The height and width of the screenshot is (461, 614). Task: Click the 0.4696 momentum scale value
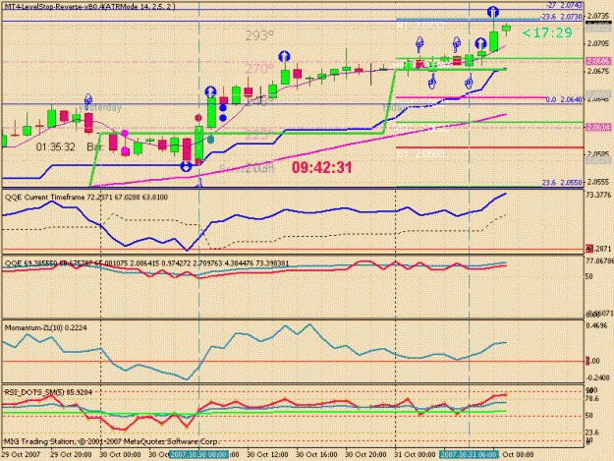point(596,325)
